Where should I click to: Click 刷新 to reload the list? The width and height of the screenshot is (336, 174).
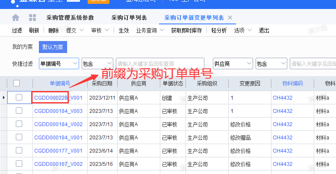pos(34,30)
